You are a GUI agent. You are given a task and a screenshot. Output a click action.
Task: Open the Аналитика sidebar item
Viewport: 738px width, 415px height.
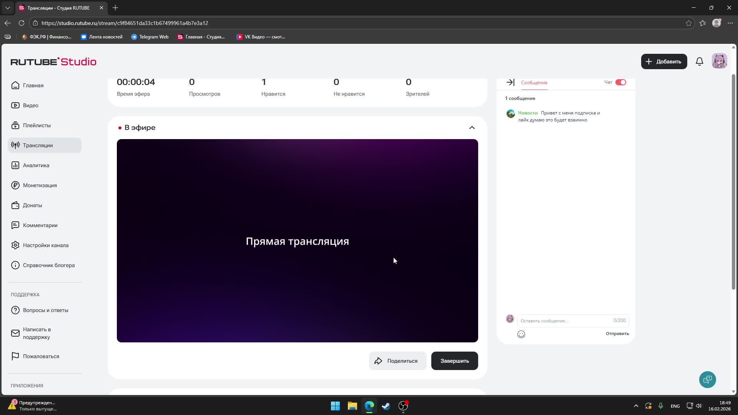pos(36,165)
